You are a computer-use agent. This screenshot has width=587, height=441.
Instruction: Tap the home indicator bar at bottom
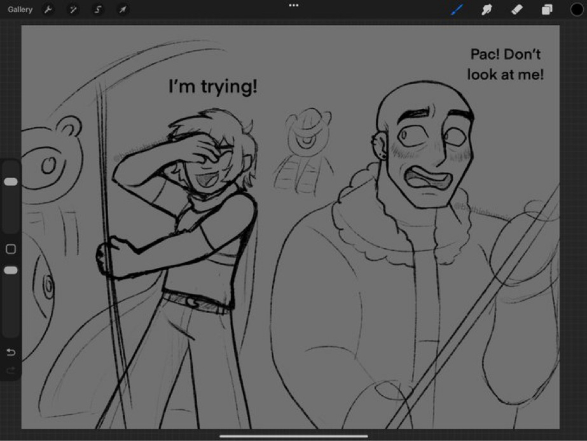pos(293,436)
